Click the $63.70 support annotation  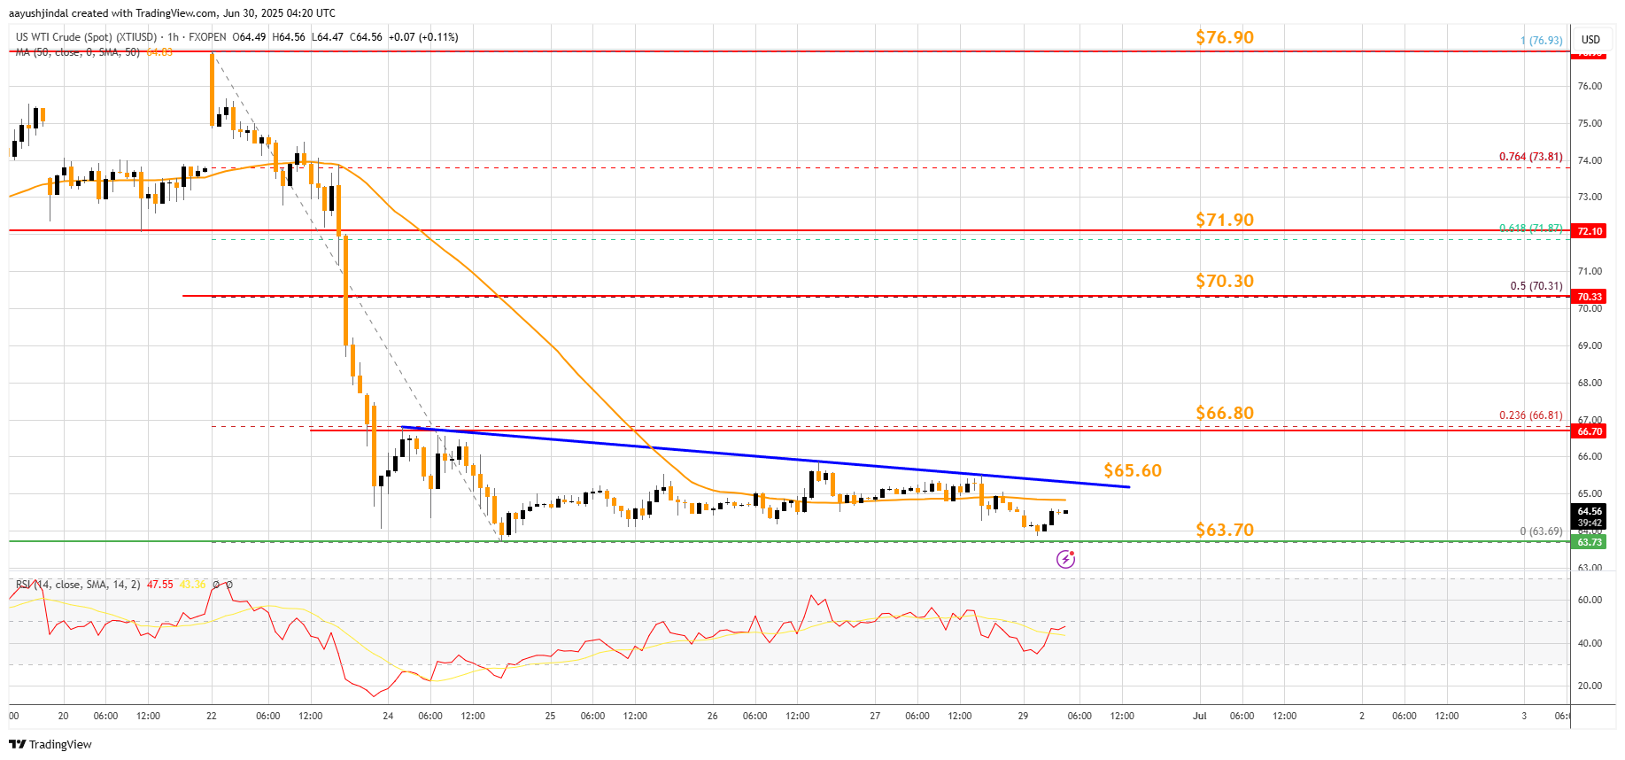click(1225, 530)
